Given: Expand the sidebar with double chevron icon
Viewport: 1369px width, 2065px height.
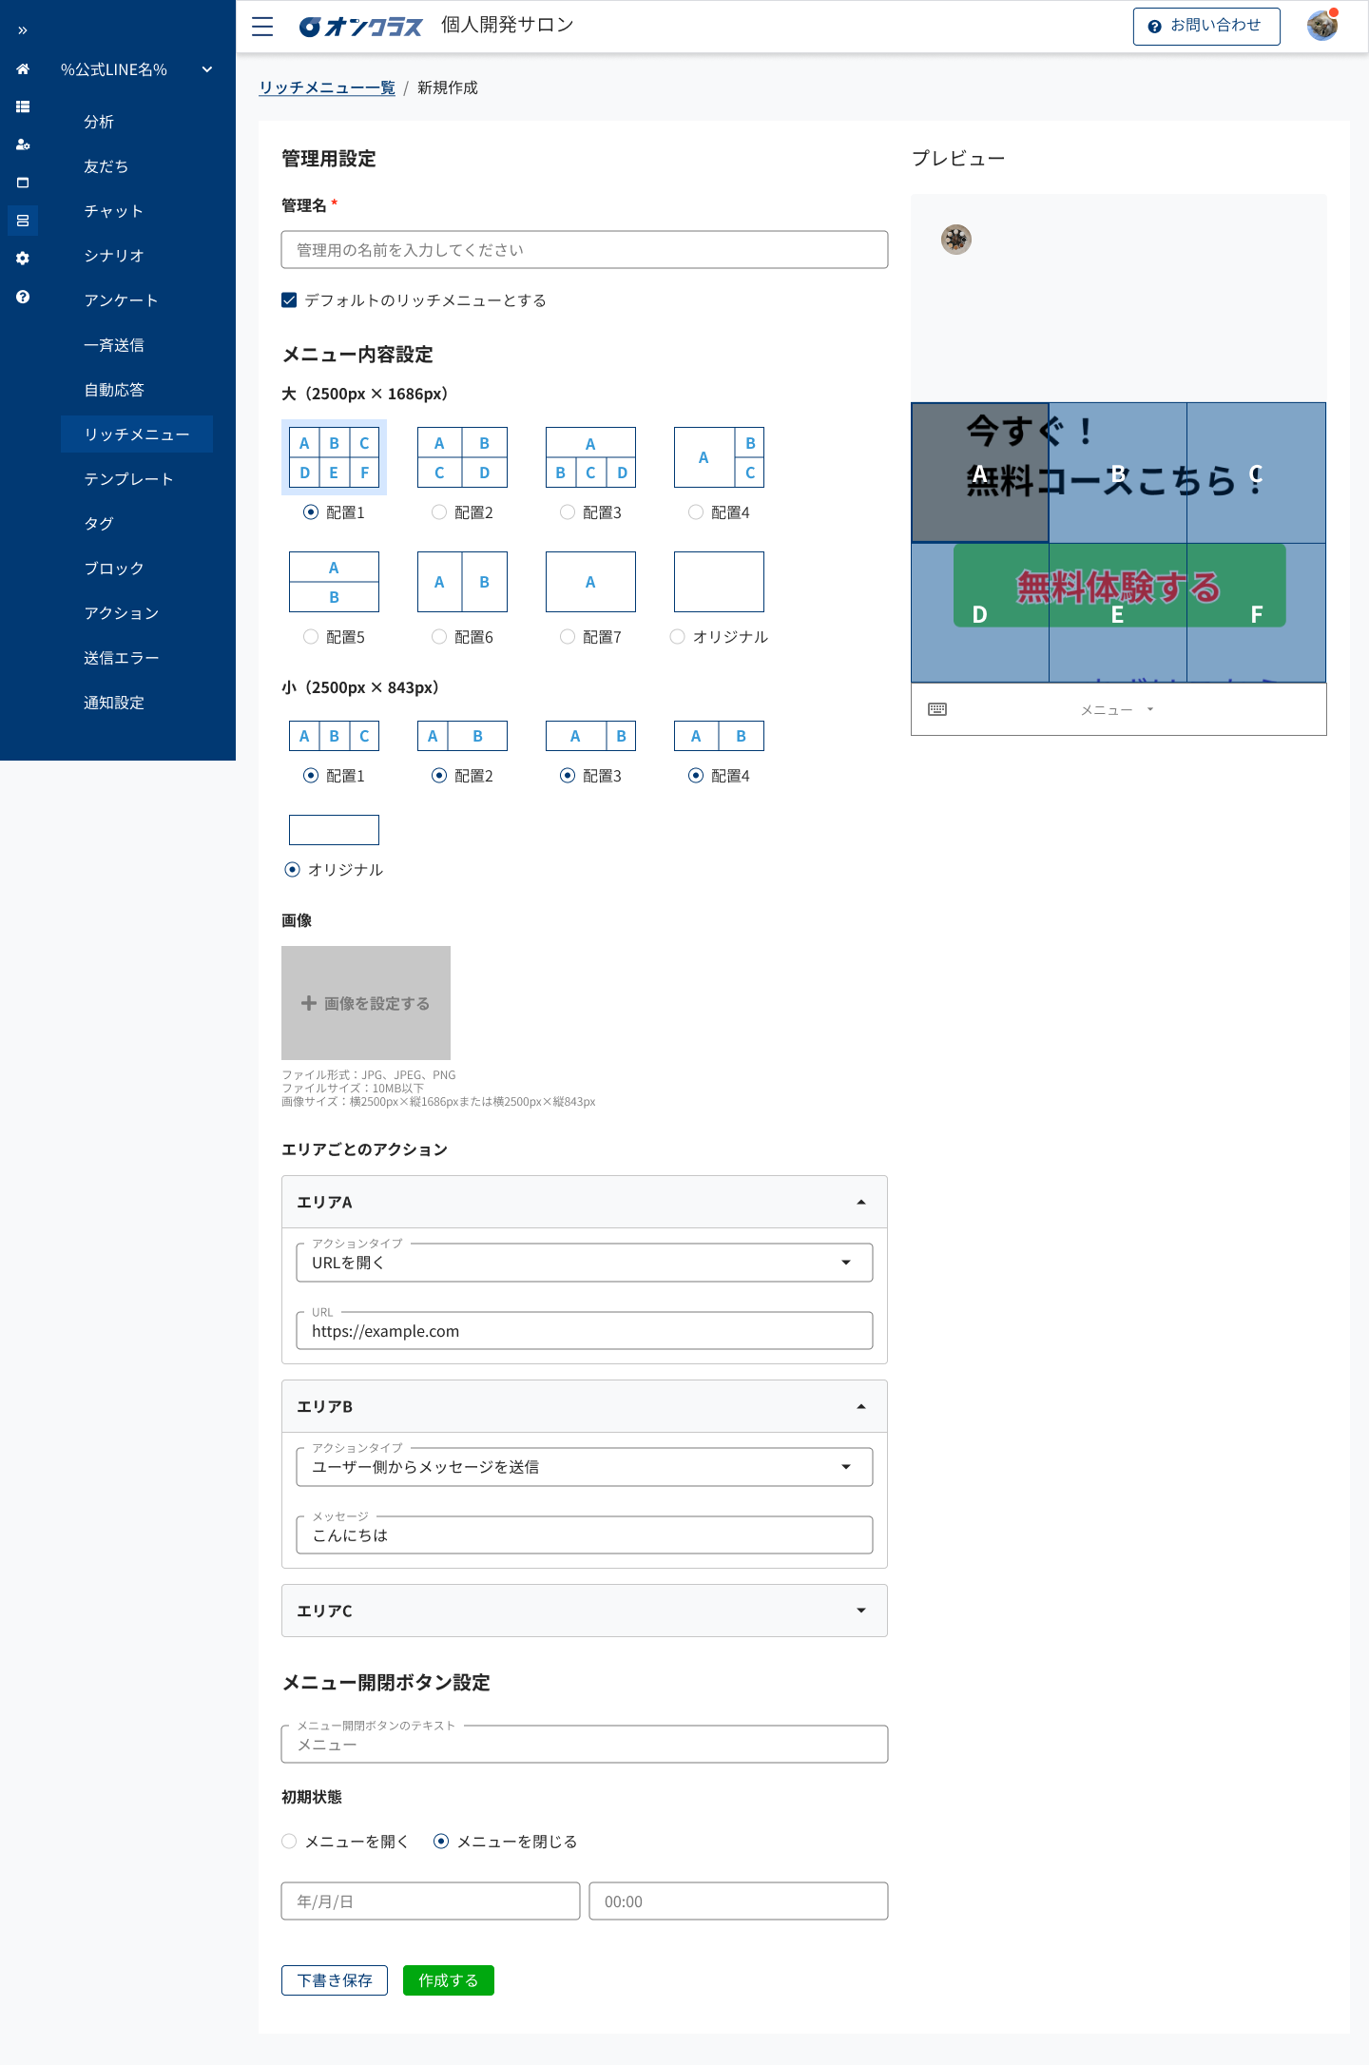Looking at the screenshot, I should point(23,30).
